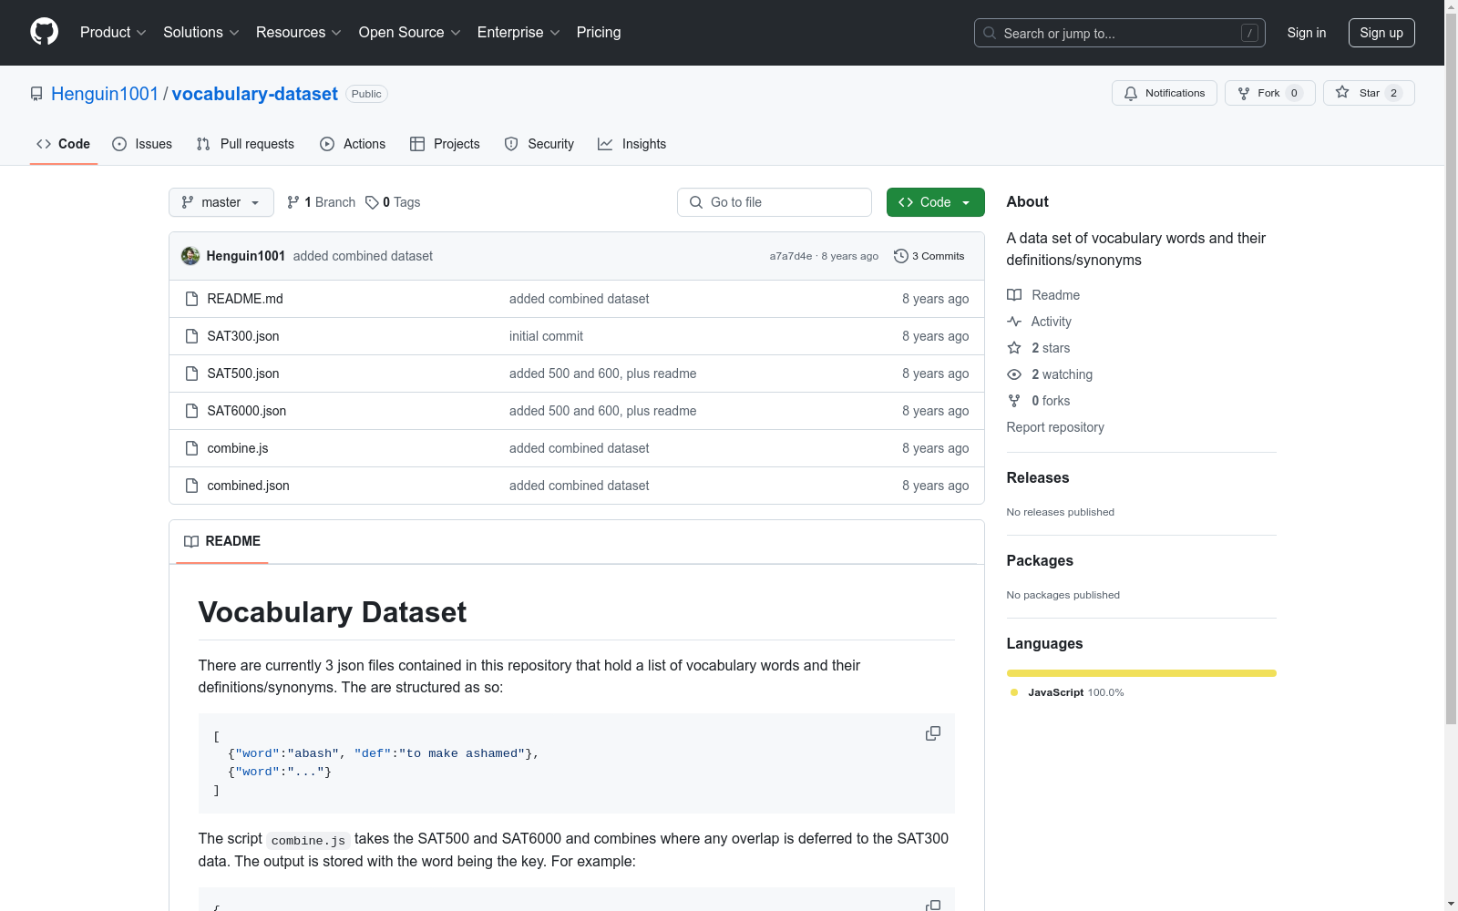The width and height of the screenshot is (1458, 911).
Task: Open the combined.json file
Action: coord(248,486)
